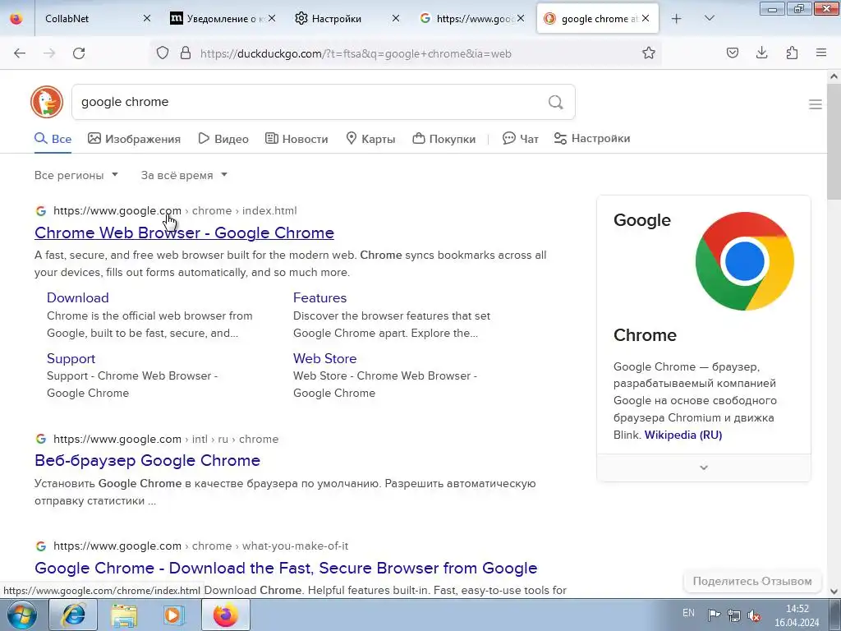Open the Features sitelink
The image size is (841, 631).
pyautogui.click(x=319, y=297)
